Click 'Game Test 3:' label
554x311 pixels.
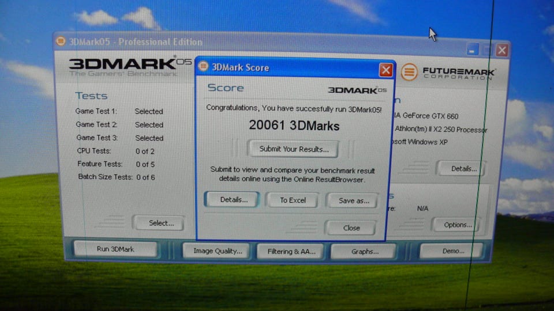pyautogui.click(x=97, y=138)
